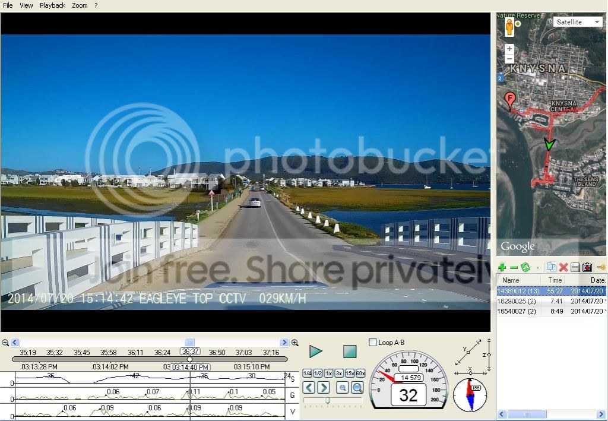
Task: Click timeline zoom-in magnifier icon
Action: click(x=294, y=343)
